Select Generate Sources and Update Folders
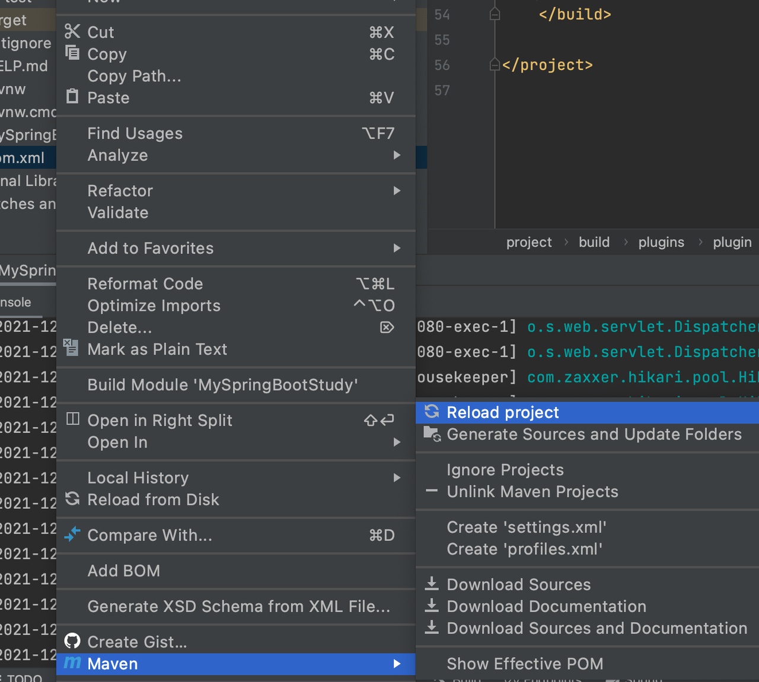The height and width of the screenshot is (682, 759). point(588,434)
